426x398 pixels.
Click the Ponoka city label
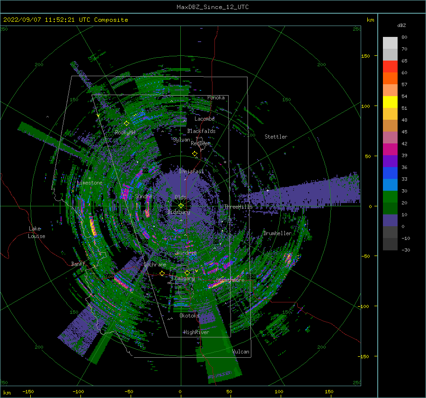pyautogui.click(x=216, y=97)
